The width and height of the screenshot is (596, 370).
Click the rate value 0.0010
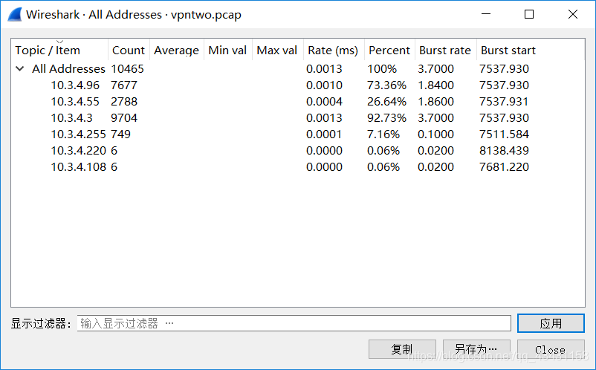pos(324,85)
